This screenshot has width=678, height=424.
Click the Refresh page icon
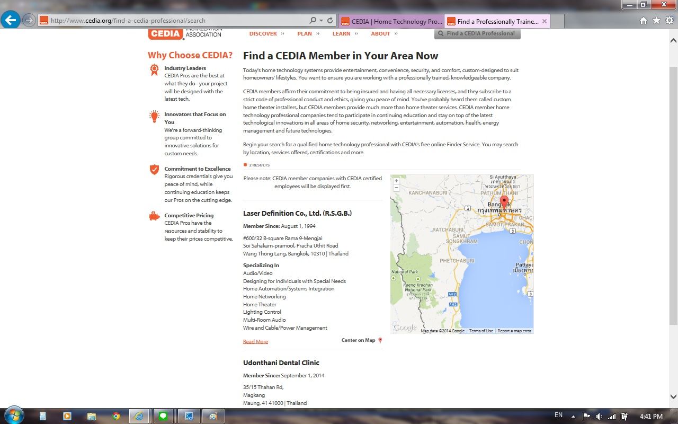pyautogui.click(x=330, y=21)
